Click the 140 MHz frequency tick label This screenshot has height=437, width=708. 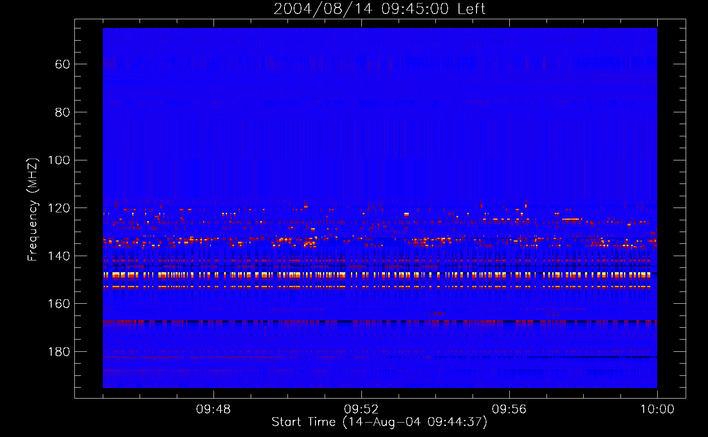pyautogui.click(x=59, y=256)
